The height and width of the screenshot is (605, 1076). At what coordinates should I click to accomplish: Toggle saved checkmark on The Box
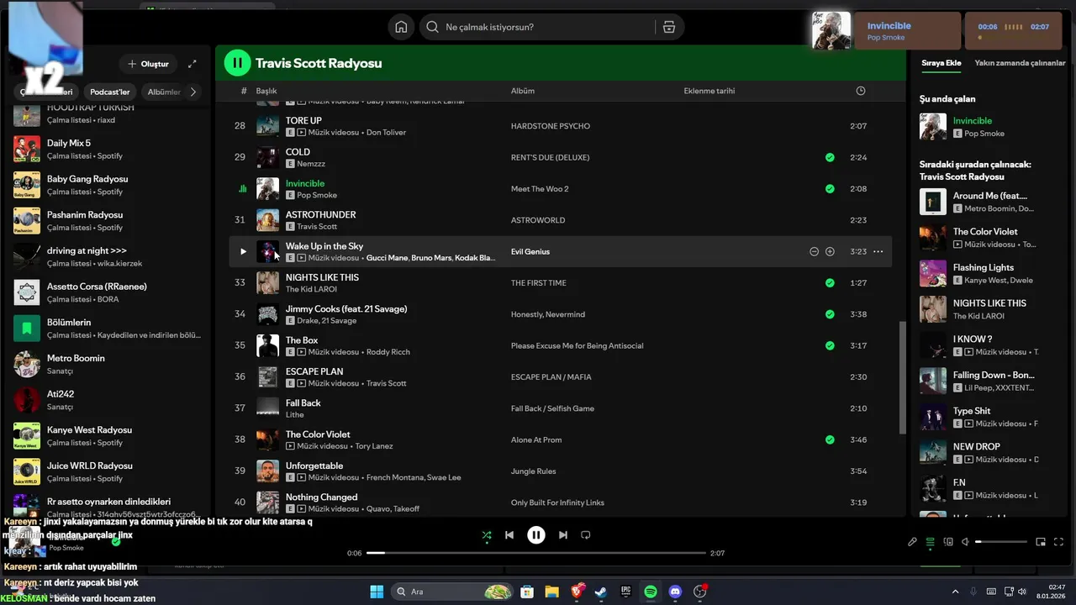830,345
